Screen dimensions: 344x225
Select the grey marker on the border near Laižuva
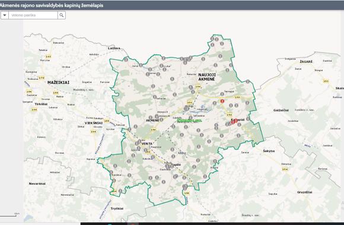click(126, 59)
